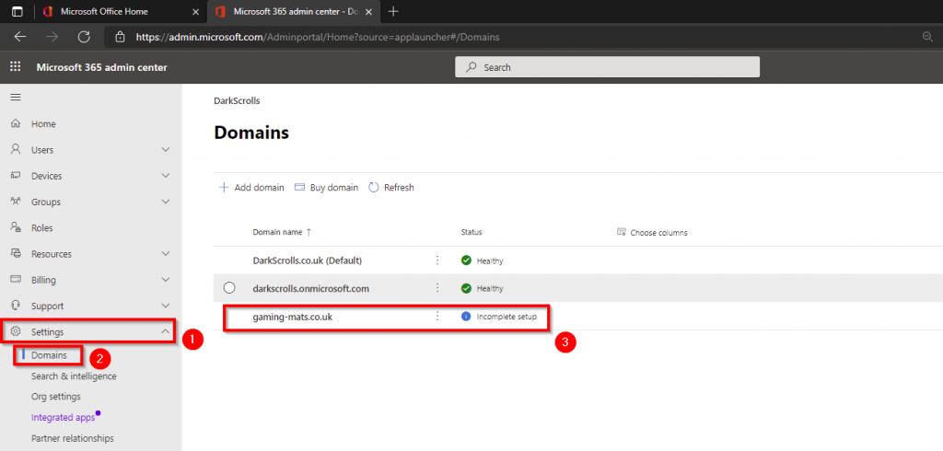Click the Resources printer icon
The image size is (943, 451).
[x=17, y=254]
